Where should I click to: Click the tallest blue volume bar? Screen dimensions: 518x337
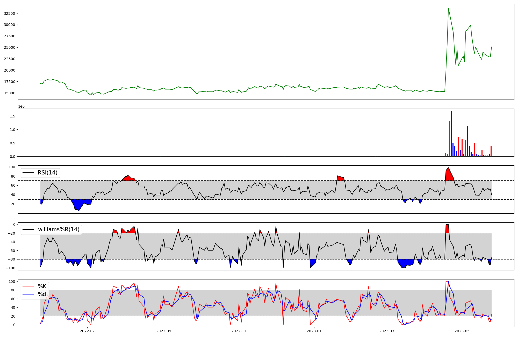(451, 134)
